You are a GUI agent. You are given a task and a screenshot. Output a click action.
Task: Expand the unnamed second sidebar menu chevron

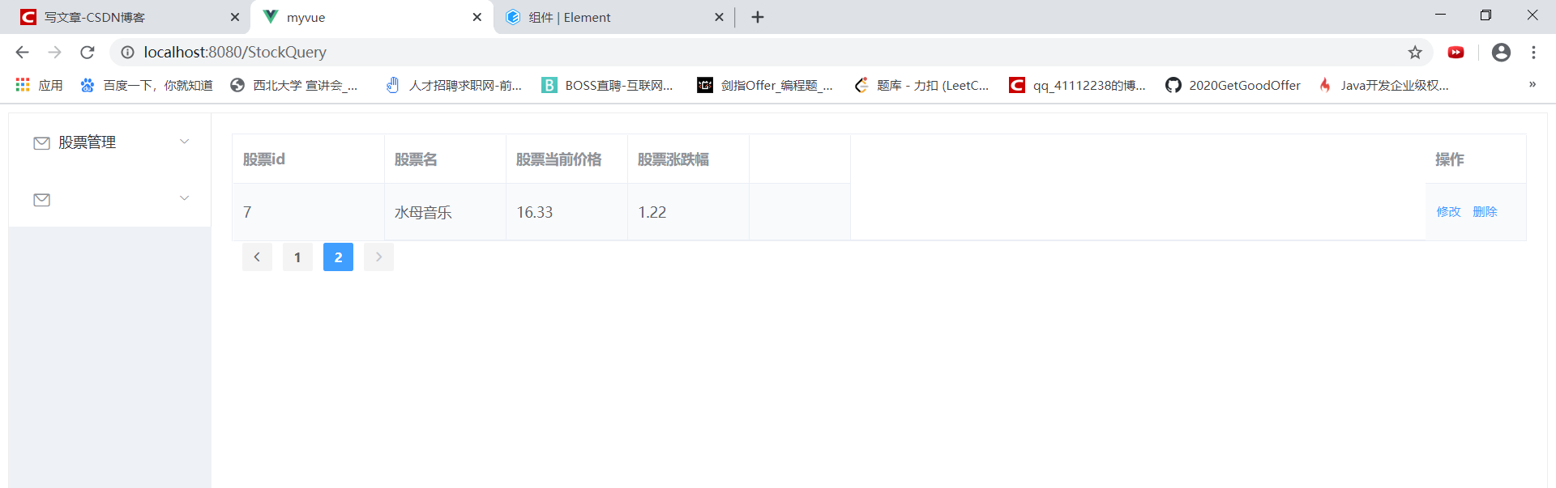[x=184, y=198]
